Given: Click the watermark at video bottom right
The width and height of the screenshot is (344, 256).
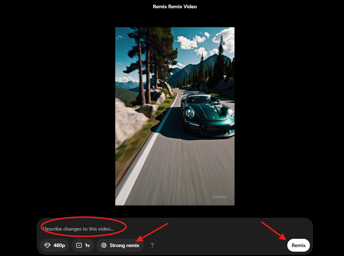Looking at the screenshot, I should [x=220, y=197].
